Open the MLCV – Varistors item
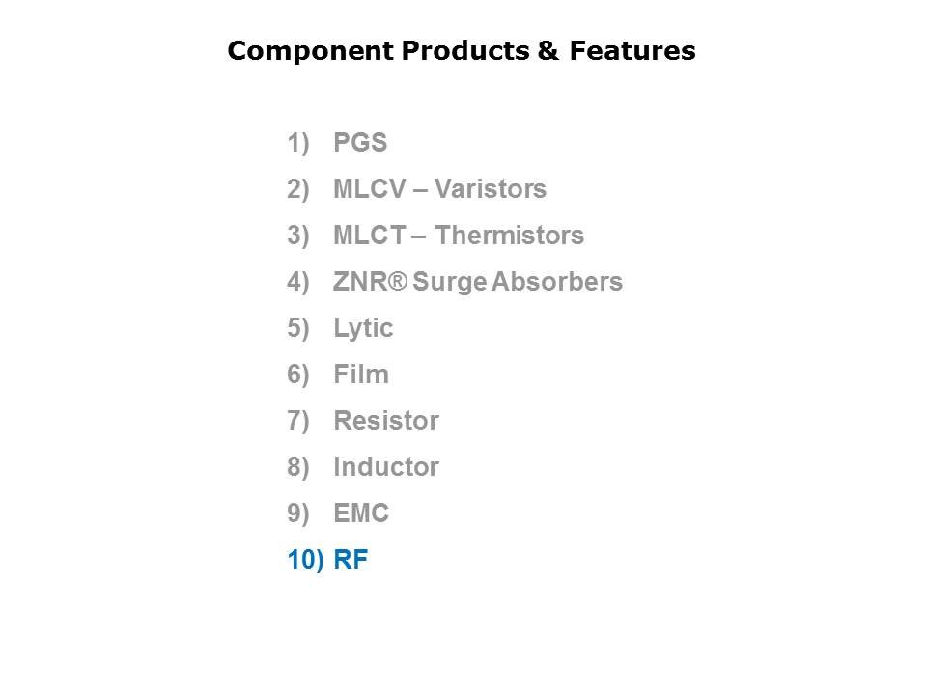927x695 pixels. 439,190
